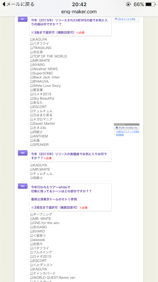Check 勿忘草 option
The height and width of the screenshot is (282, 158).
click(x=32, y=52)
